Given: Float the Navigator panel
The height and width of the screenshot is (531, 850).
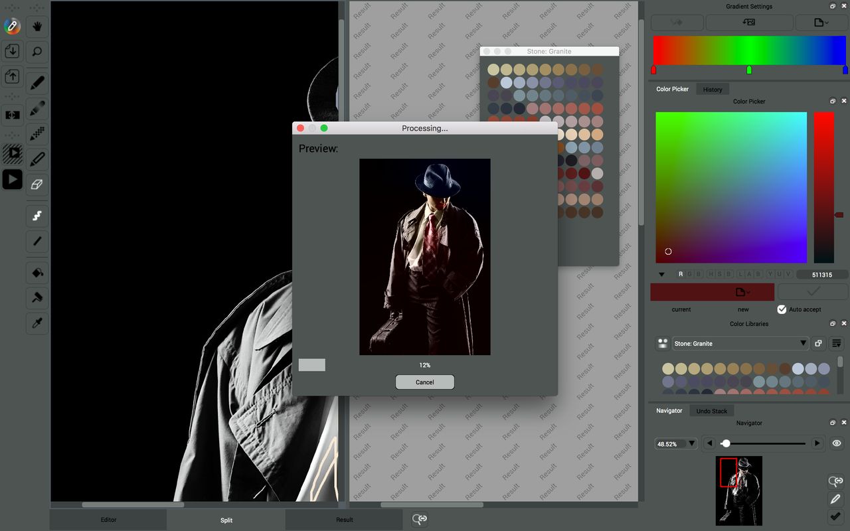Looking at the screenshot, I should click(x=833, y=423).
